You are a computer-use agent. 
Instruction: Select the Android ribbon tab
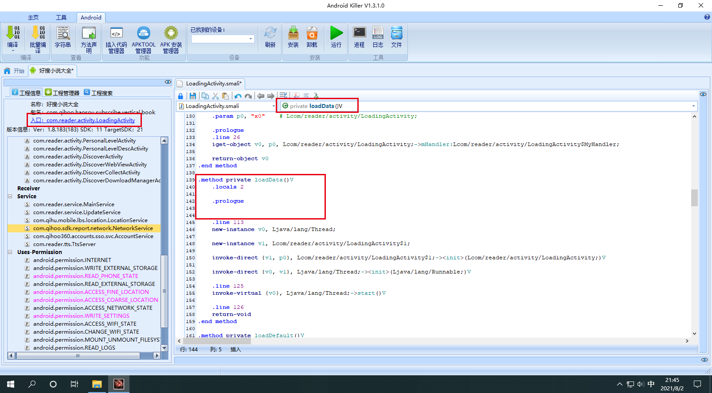tap(91, 18)
